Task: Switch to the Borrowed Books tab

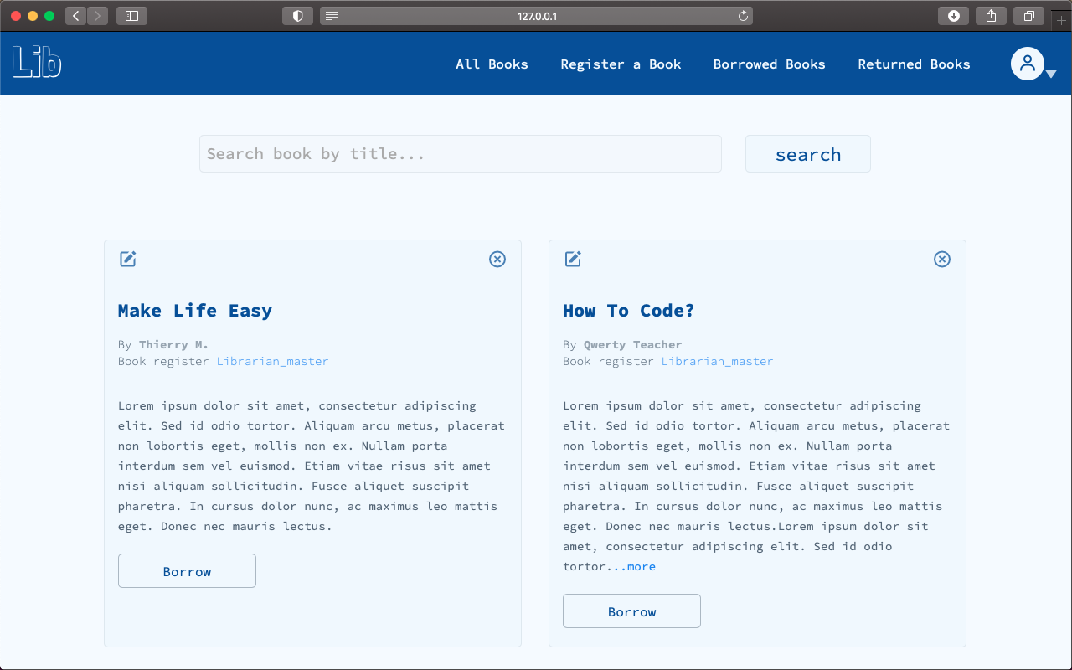Action: [769, 64]
